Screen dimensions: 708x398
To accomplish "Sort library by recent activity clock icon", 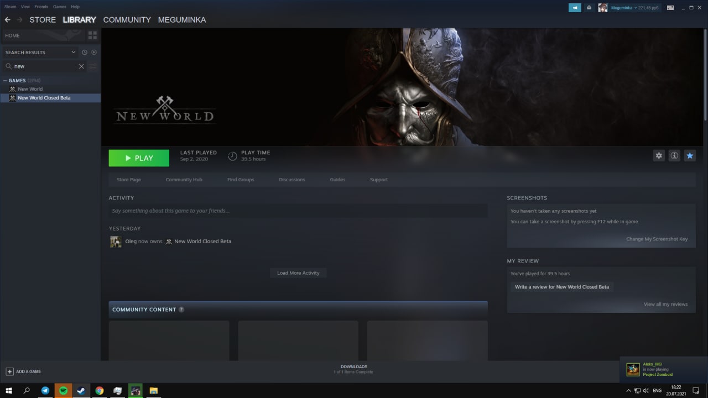I will [85, 53].
